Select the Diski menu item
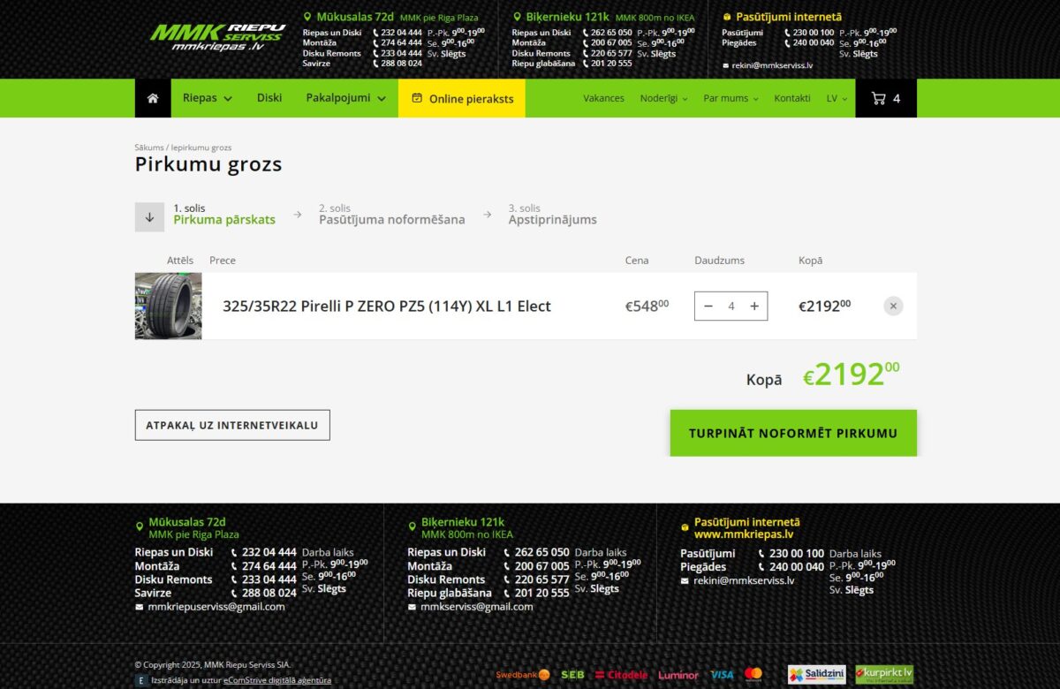1060x689 pixels. 269,98
